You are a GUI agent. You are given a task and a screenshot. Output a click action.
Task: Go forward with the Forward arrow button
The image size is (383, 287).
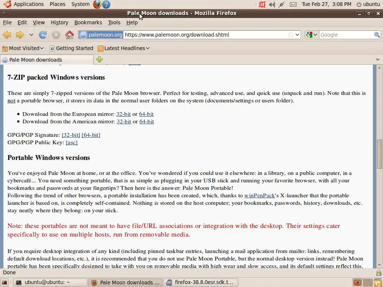click(x=20, y=35)
